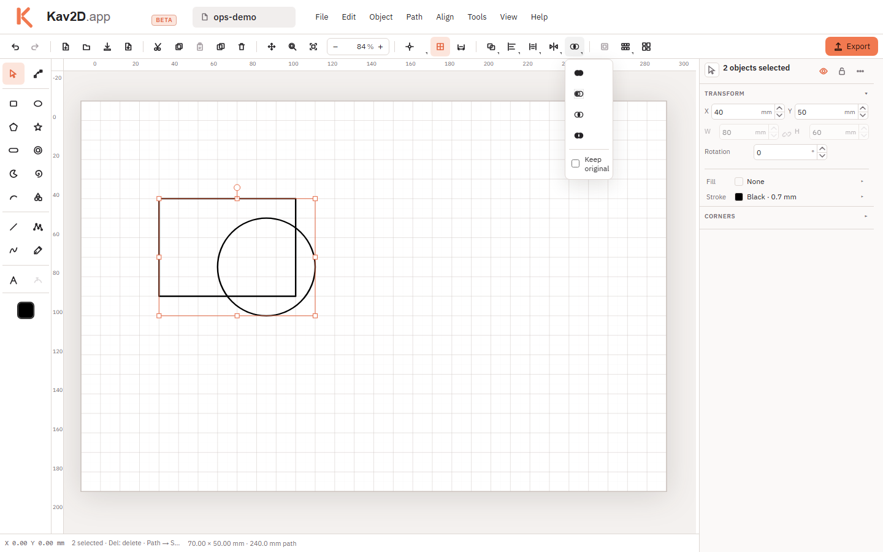Pick the pencil drawing tool
883x552 pixels.
point(38,250)
